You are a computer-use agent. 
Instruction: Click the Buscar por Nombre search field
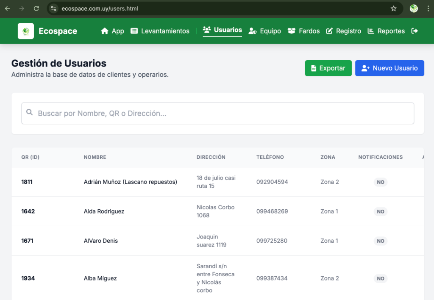170,113
